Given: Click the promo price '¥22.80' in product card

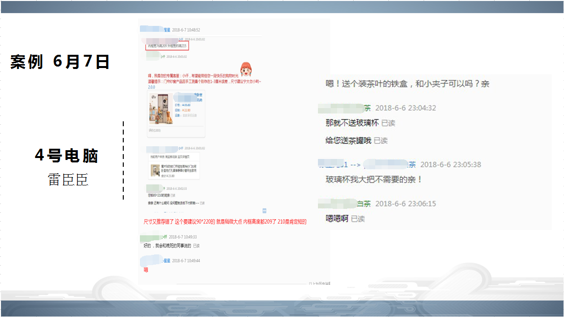Looking at the screenshot, I should (x=186, y=110).
